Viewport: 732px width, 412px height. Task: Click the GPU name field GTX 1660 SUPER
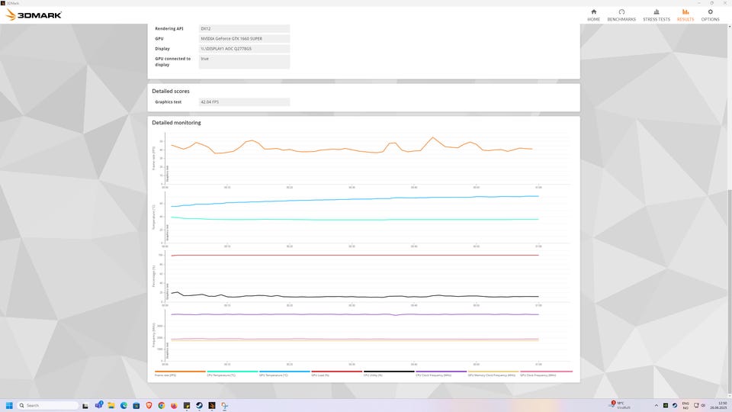pos(244,39)
